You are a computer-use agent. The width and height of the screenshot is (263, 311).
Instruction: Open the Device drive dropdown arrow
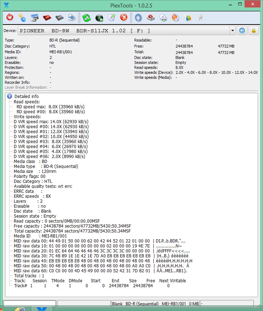click(x=232, y=31)
